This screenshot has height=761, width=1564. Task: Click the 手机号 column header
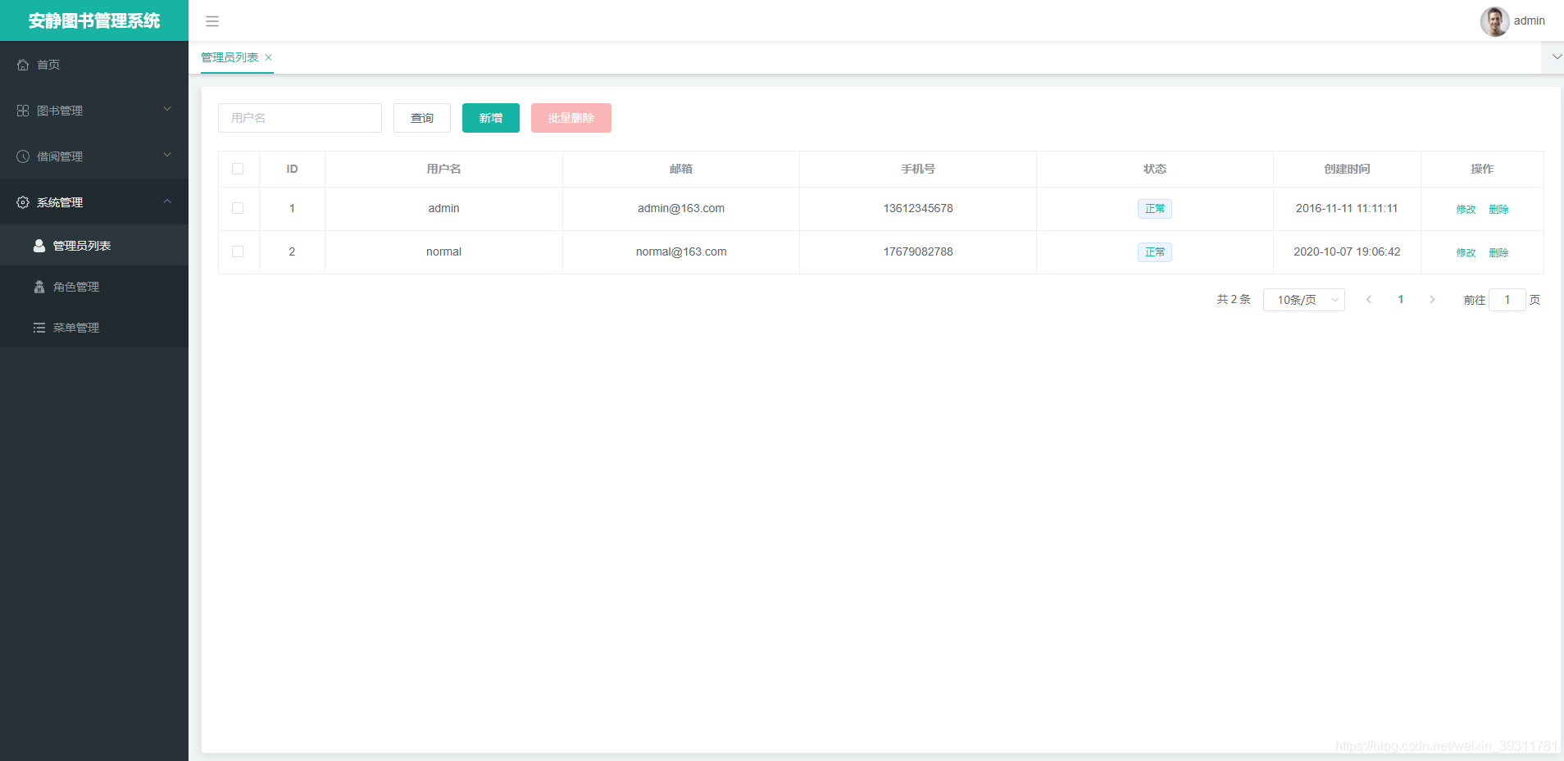pyautogui.click(x=918, y=169)
